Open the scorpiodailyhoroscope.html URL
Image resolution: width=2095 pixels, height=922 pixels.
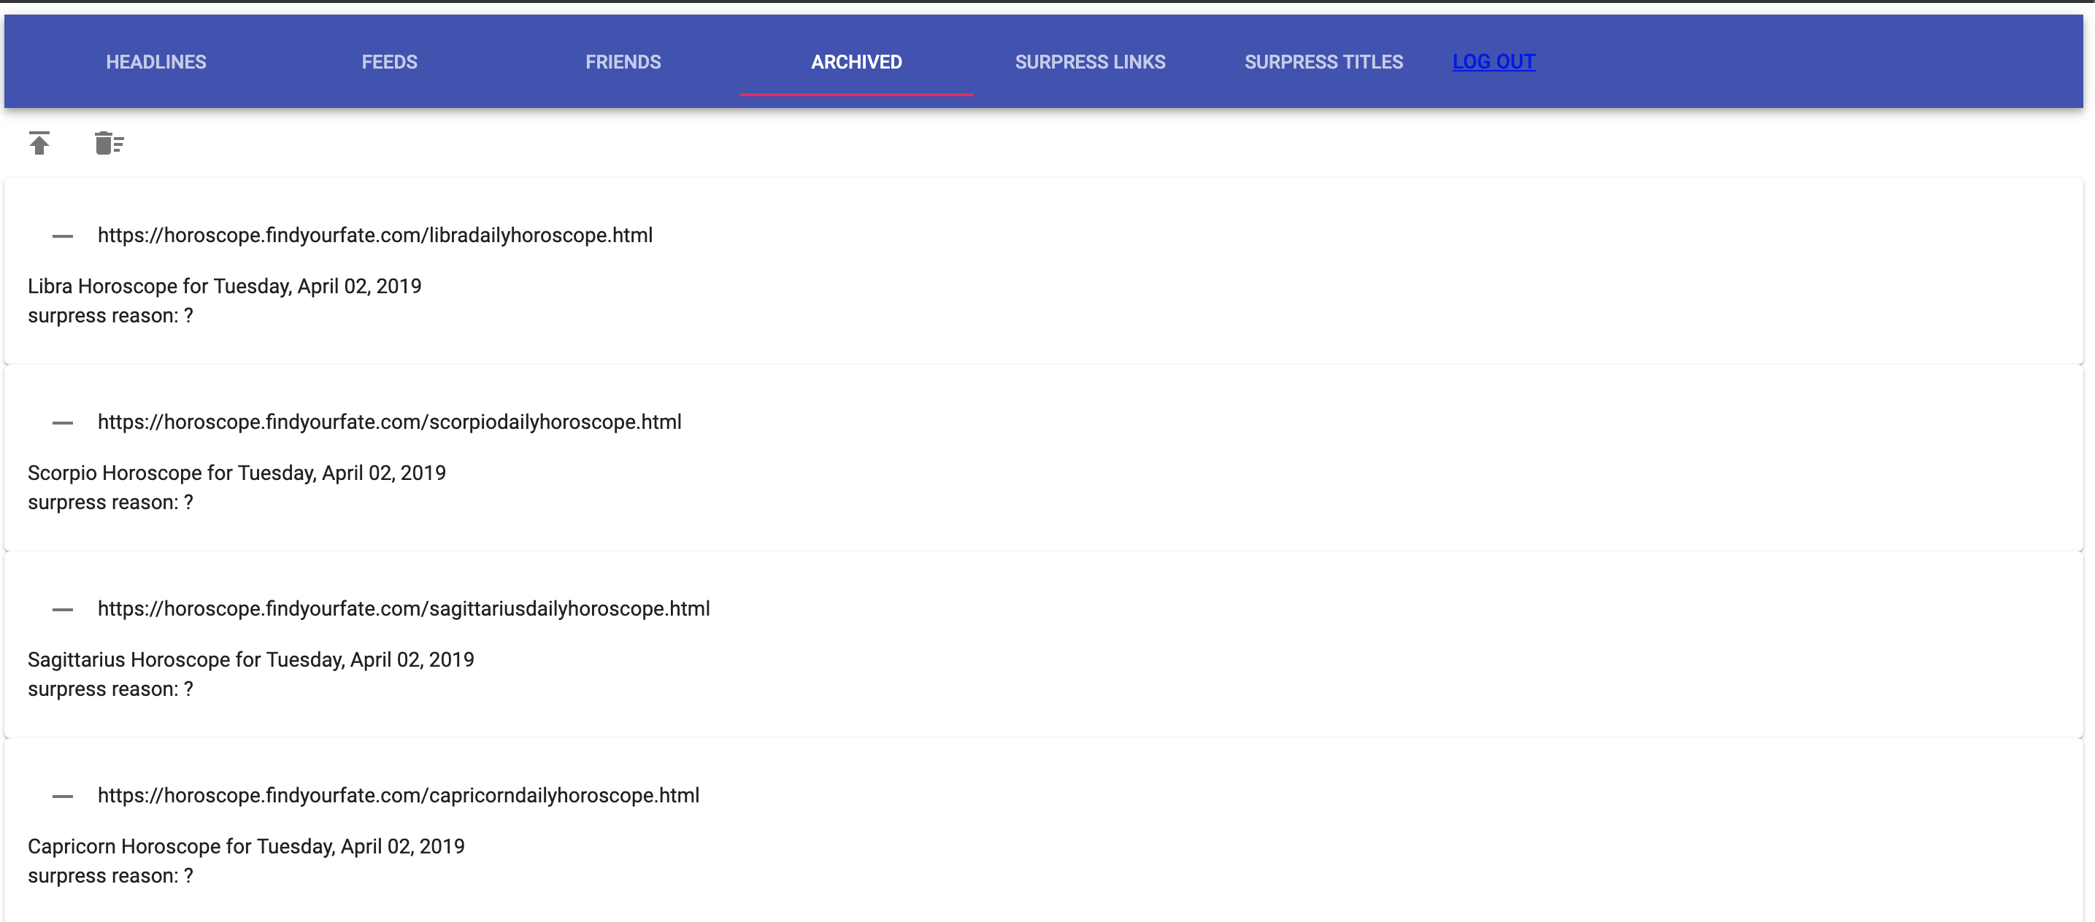(x=390, y=422)
